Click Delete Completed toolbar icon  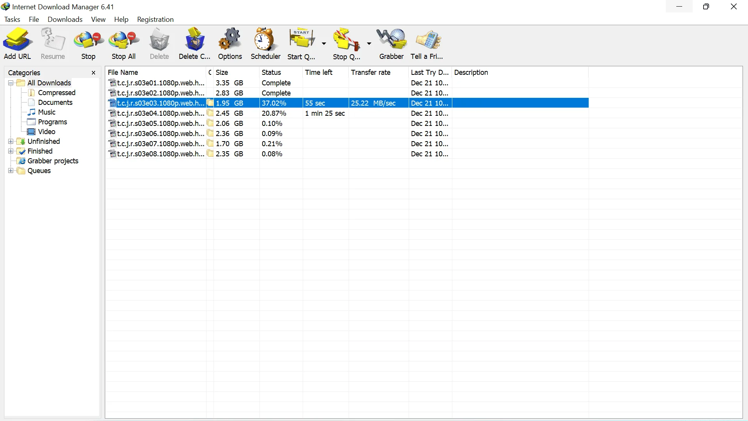coord(194,44)
